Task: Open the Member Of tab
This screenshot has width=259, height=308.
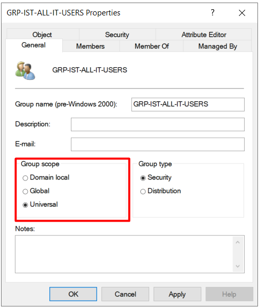Action: [152, 46]
